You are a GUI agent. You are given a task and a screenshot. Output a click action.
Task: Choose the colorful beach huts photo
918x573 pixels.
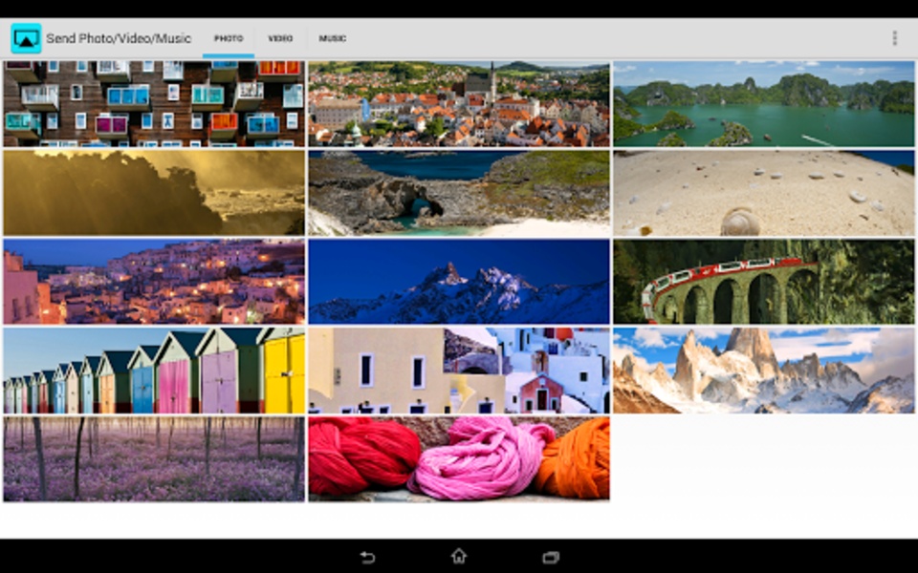154,371
